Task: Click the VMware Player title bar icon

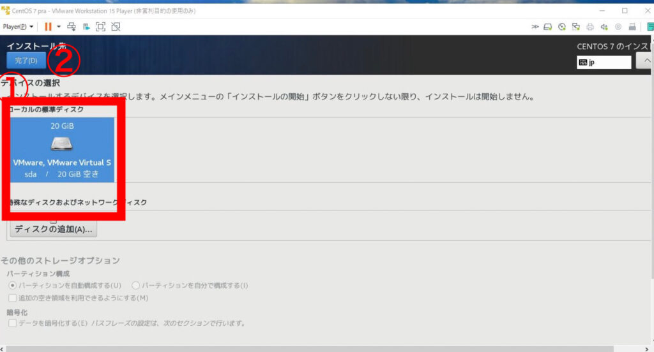Action: click(x=5, y=10)
